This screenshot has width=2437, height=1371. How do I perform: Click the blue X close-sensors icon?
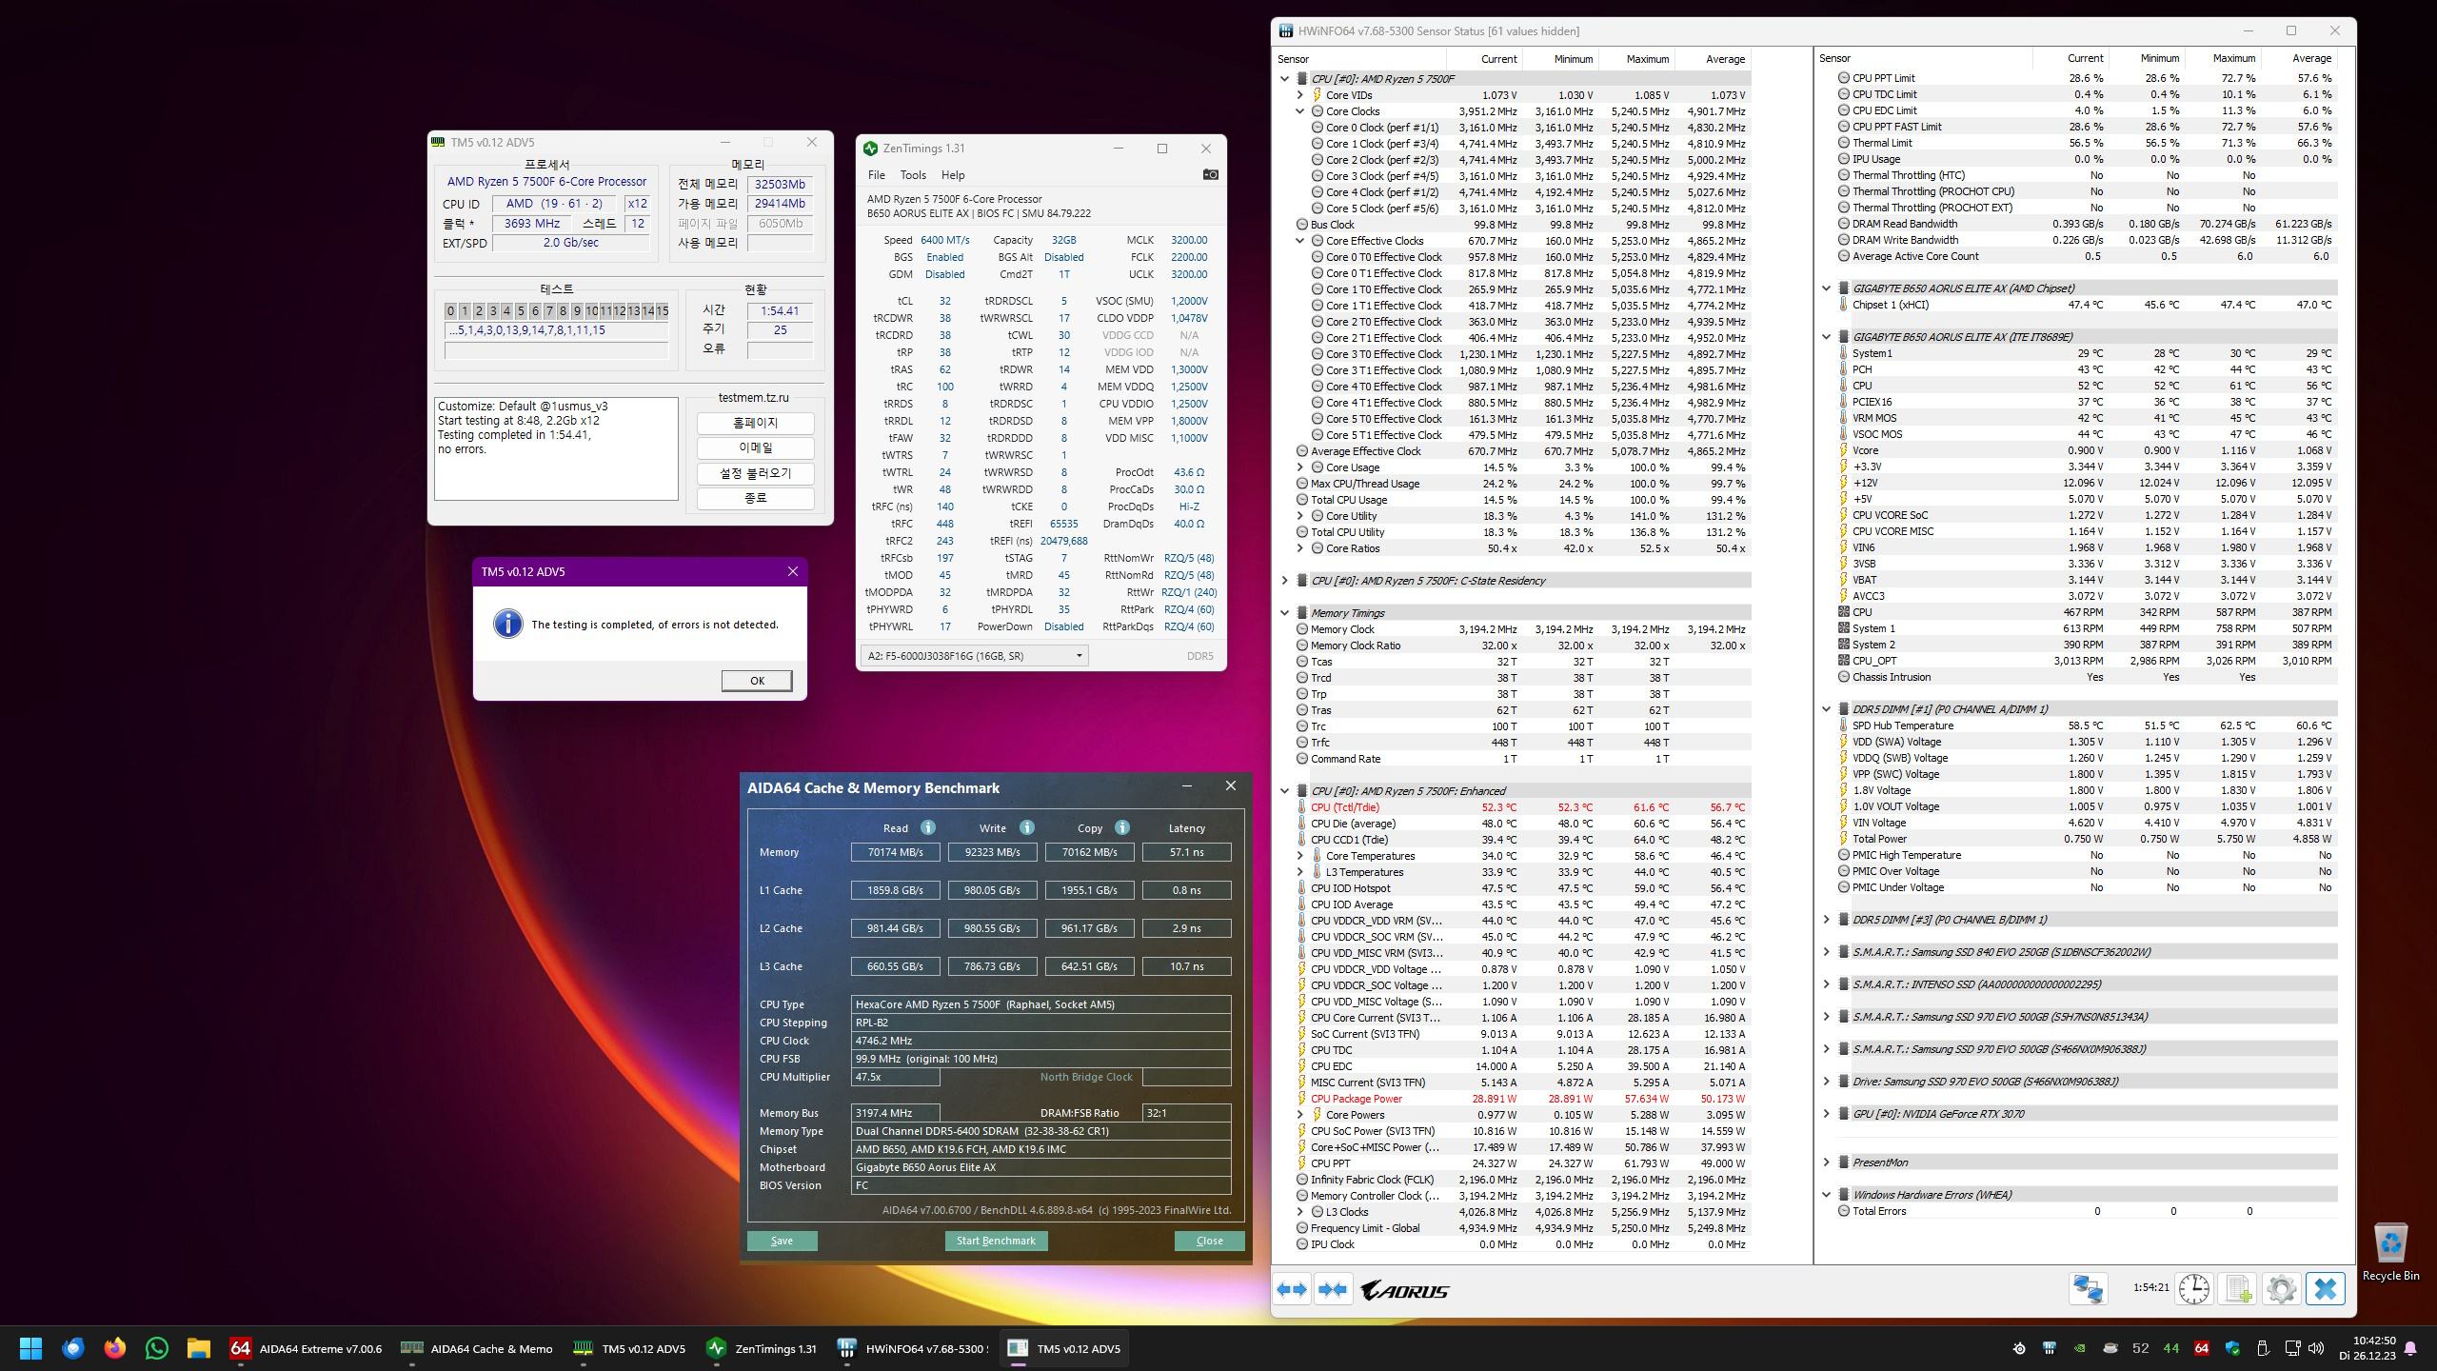point(2325,1289)
